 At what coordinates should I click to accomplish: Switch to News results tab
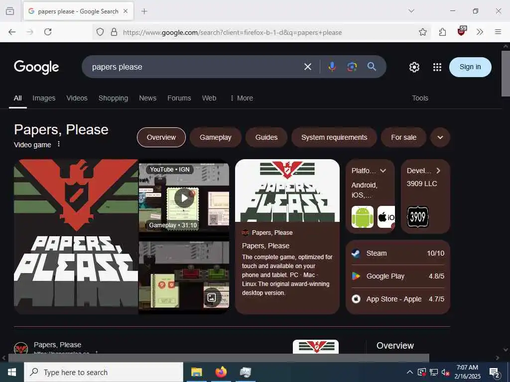click(x=147, y=98)
